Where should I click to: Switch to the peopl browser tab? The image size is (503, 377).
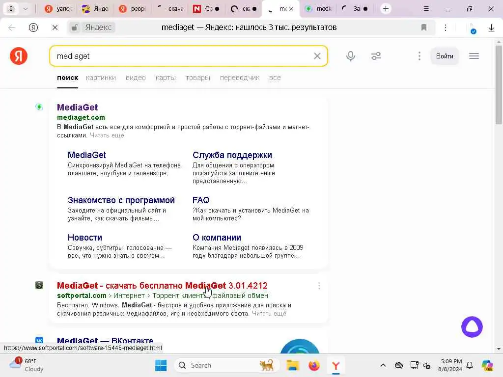click(132, 9)
